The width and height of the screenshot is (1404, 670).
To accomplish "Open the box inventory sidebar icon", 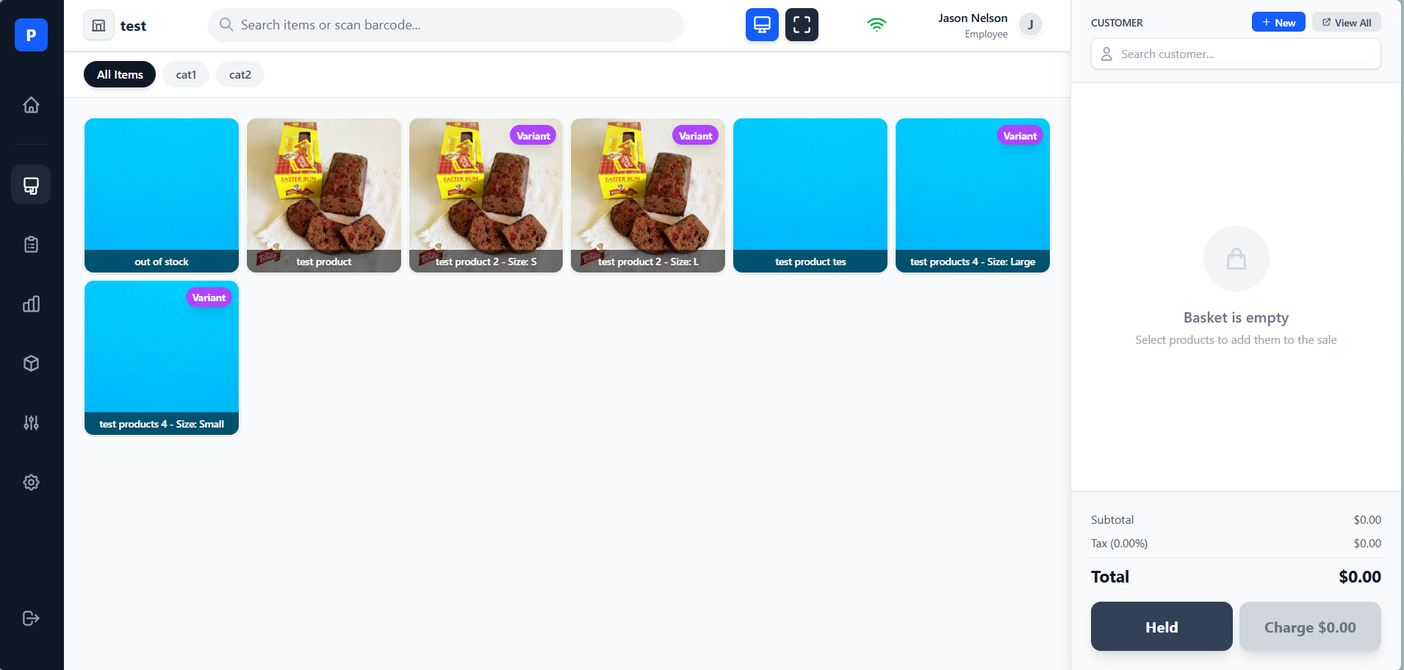I will (x=31, y=364).
